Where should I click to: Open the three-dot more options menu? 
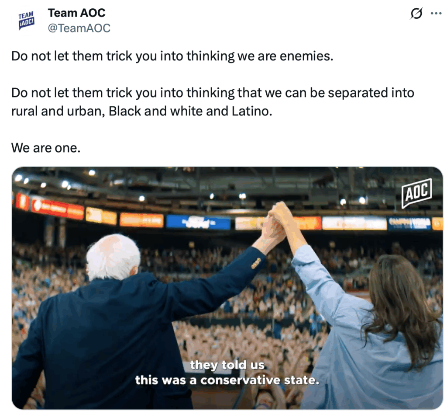(x=436, y=13)
